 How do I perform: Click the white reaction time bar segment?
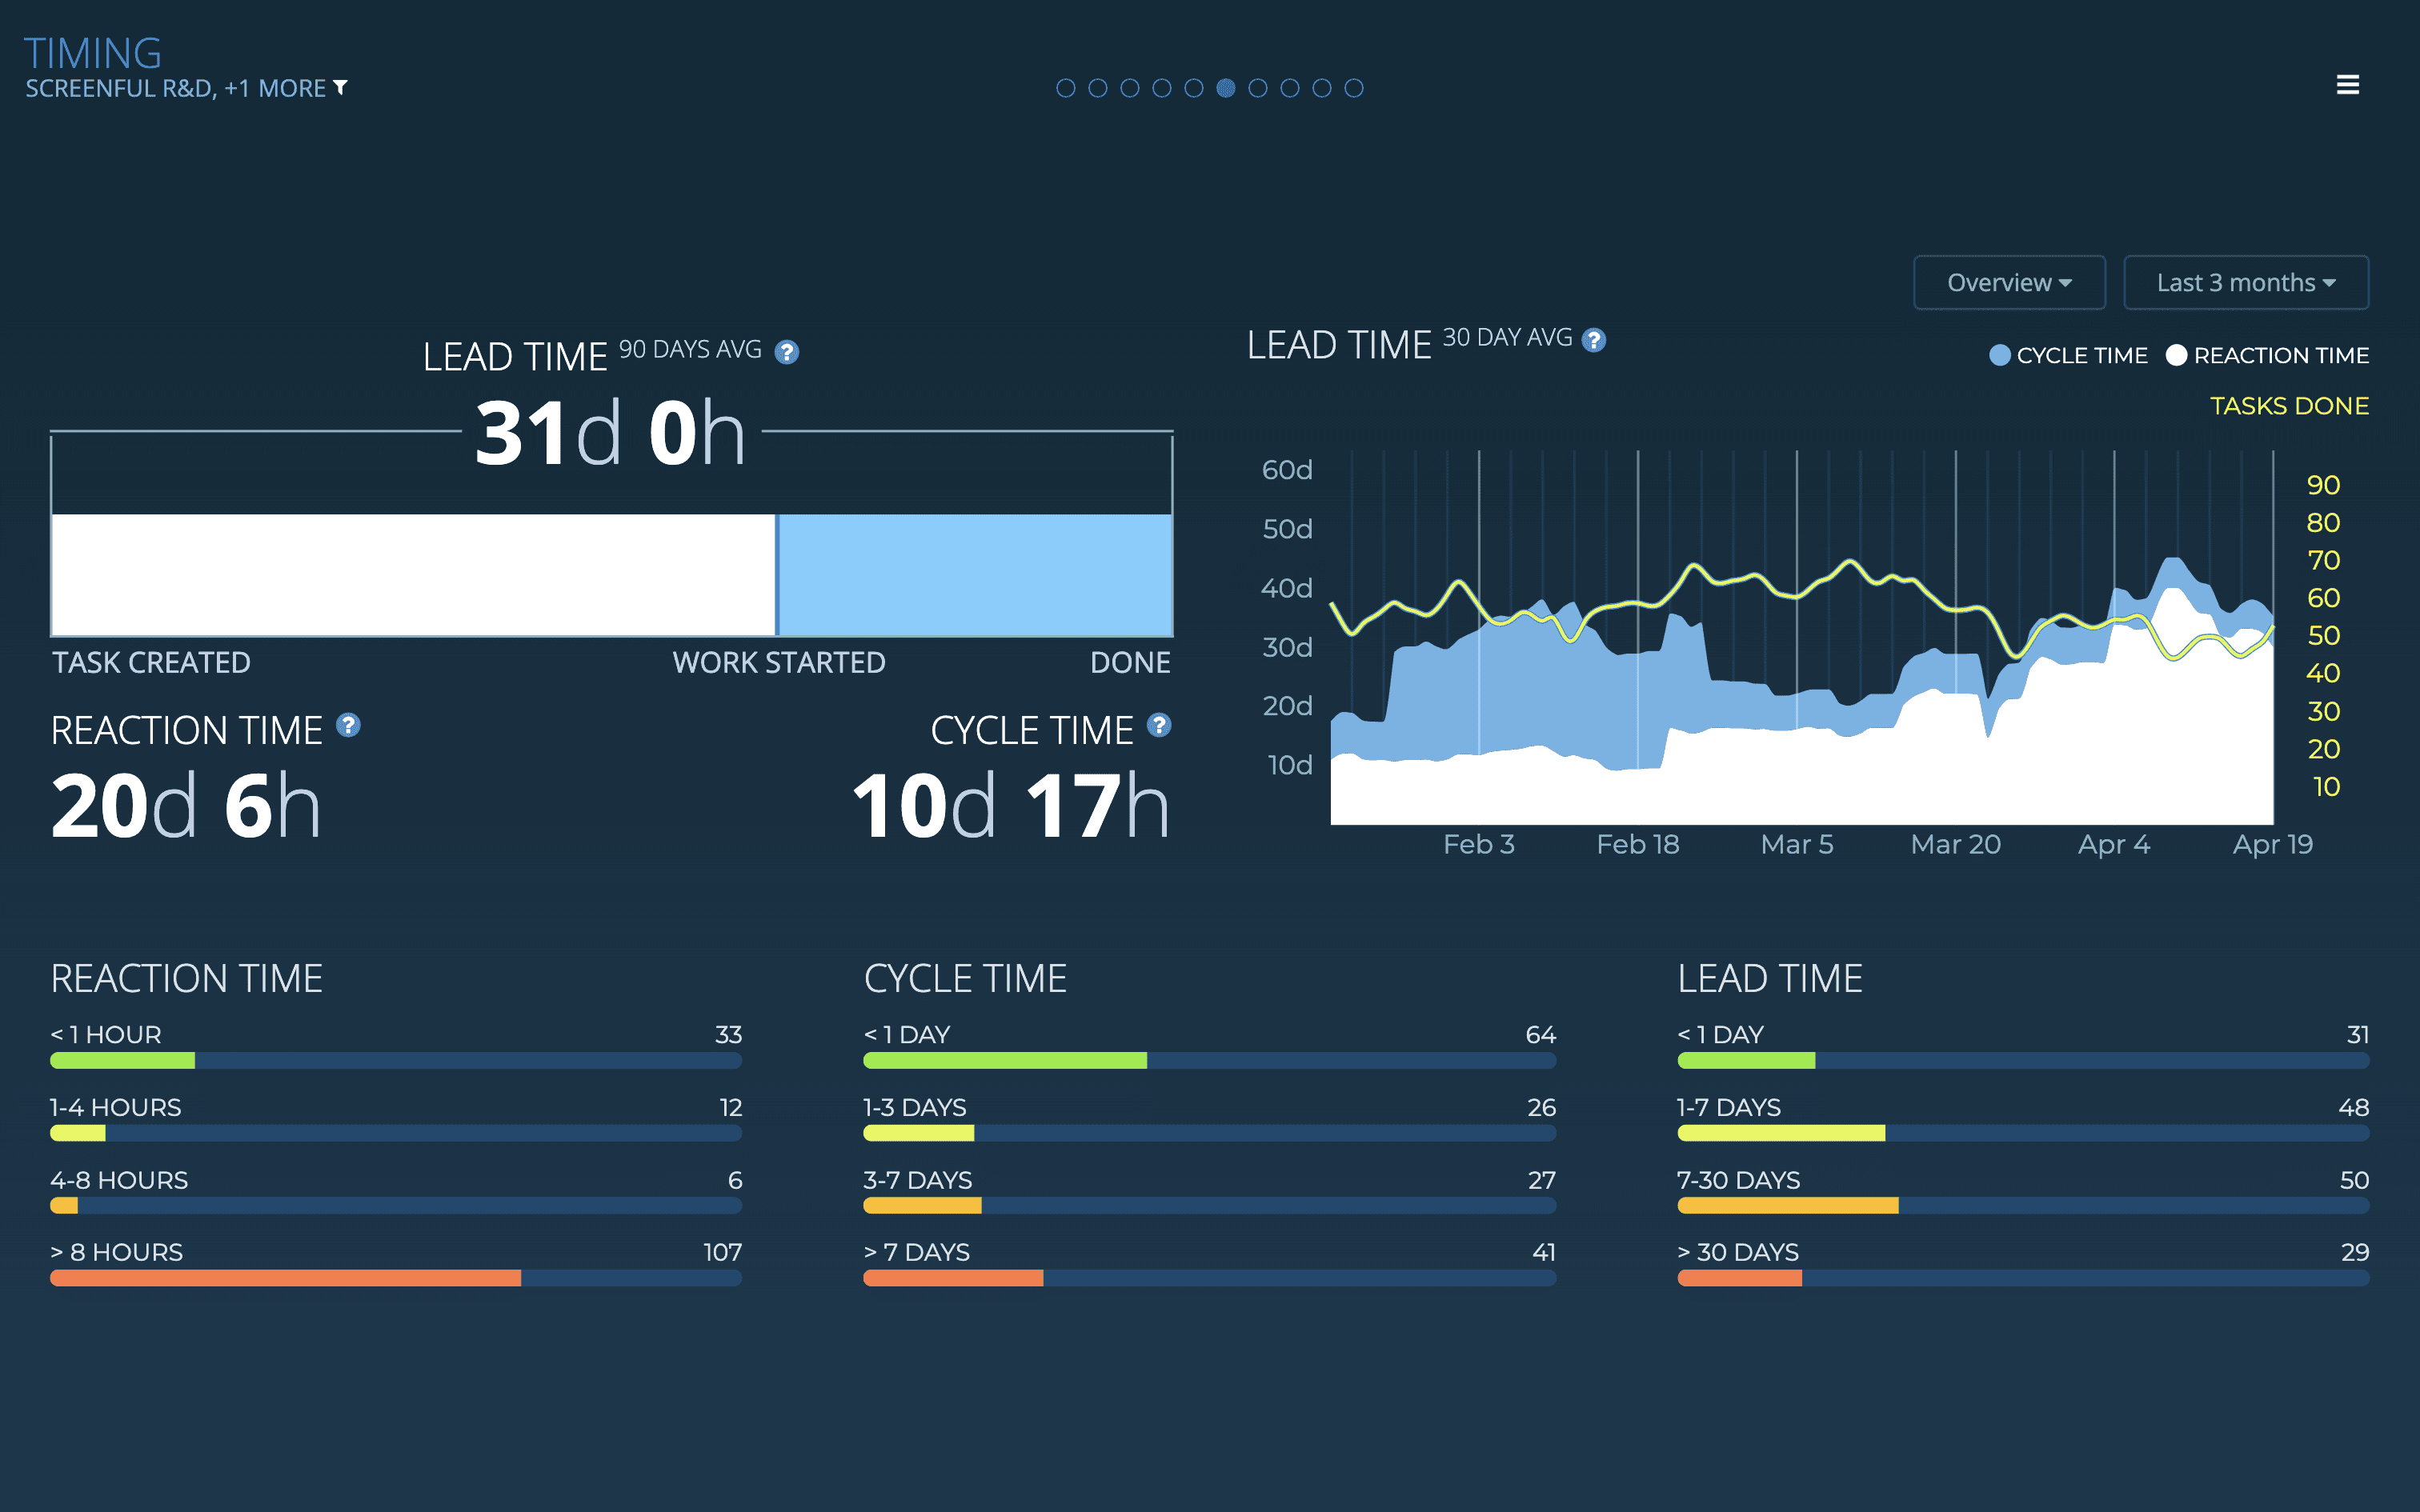413,575
